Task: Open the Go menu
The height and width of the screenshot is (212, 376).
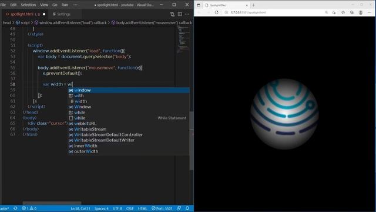Action: [x=55, y=5]
